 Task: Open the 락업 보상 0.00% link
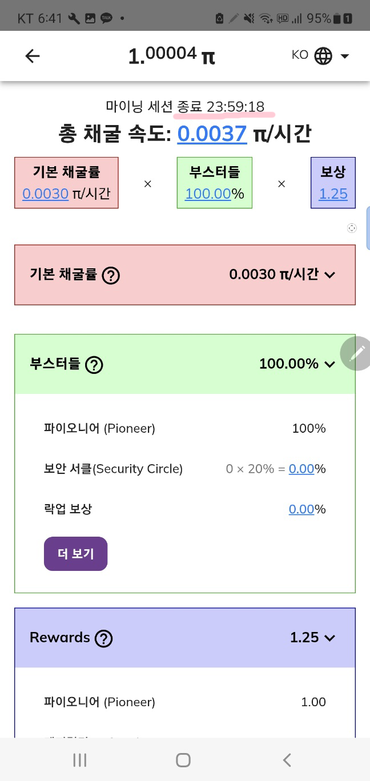click(x=301, y=509)
